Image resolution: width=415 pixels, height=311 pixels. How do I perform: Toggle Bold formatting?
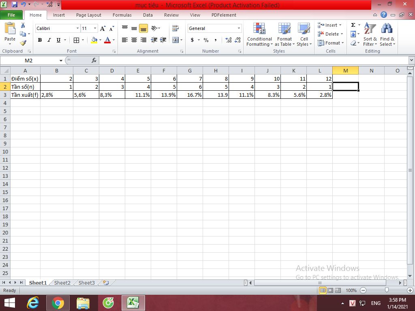(40, 40)
